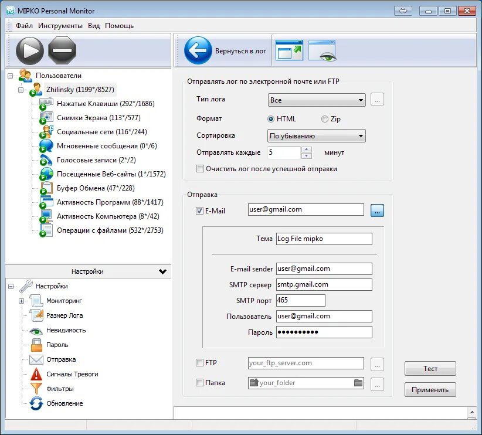Open the Инструменты menu
The image size is (482, 435).
pyautogui.click(x=60, y=25)
